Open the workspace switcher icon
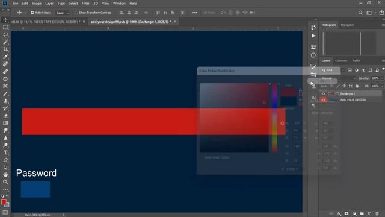The image size is (385, 217). click(369, 13)
